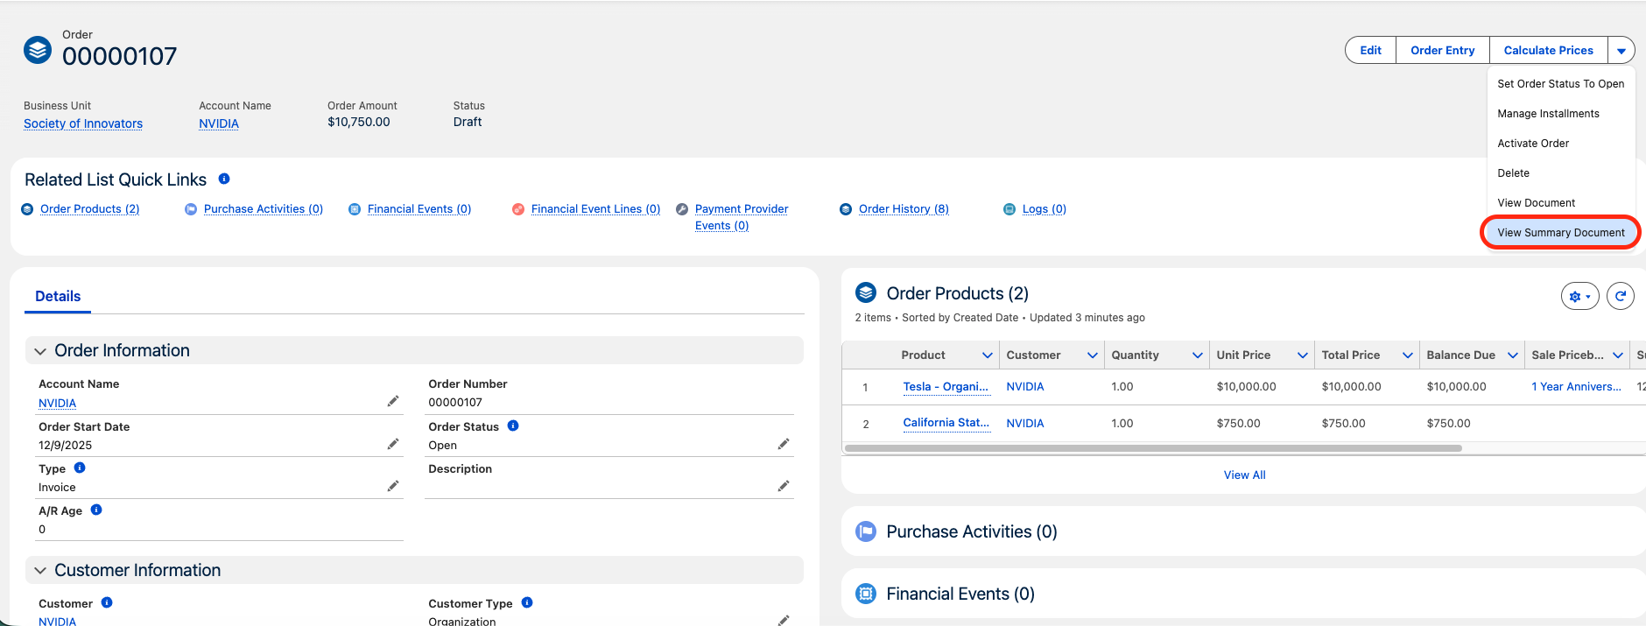Edit Order Status using its pencil icon
This screenshot has width=1646, height=626.
(784, 444)
